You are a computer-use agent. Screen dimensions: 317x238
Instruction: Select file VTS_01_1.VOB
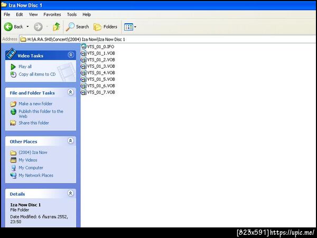pos(101,53)
